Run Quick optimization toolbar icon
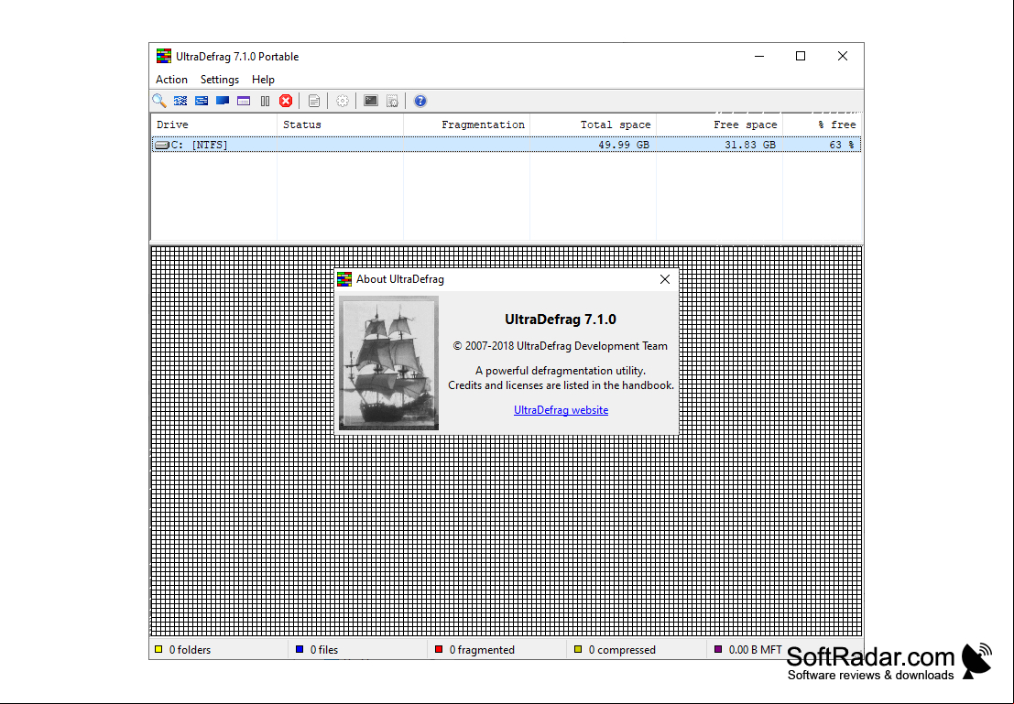Viewport: 1014px width, 704px height. [202, 101]
